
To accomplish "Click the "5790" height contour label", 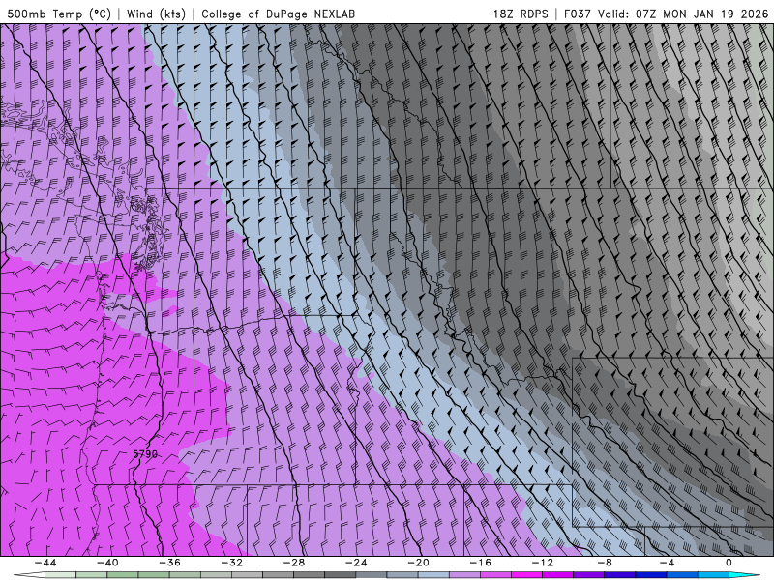I will [145, 453].
